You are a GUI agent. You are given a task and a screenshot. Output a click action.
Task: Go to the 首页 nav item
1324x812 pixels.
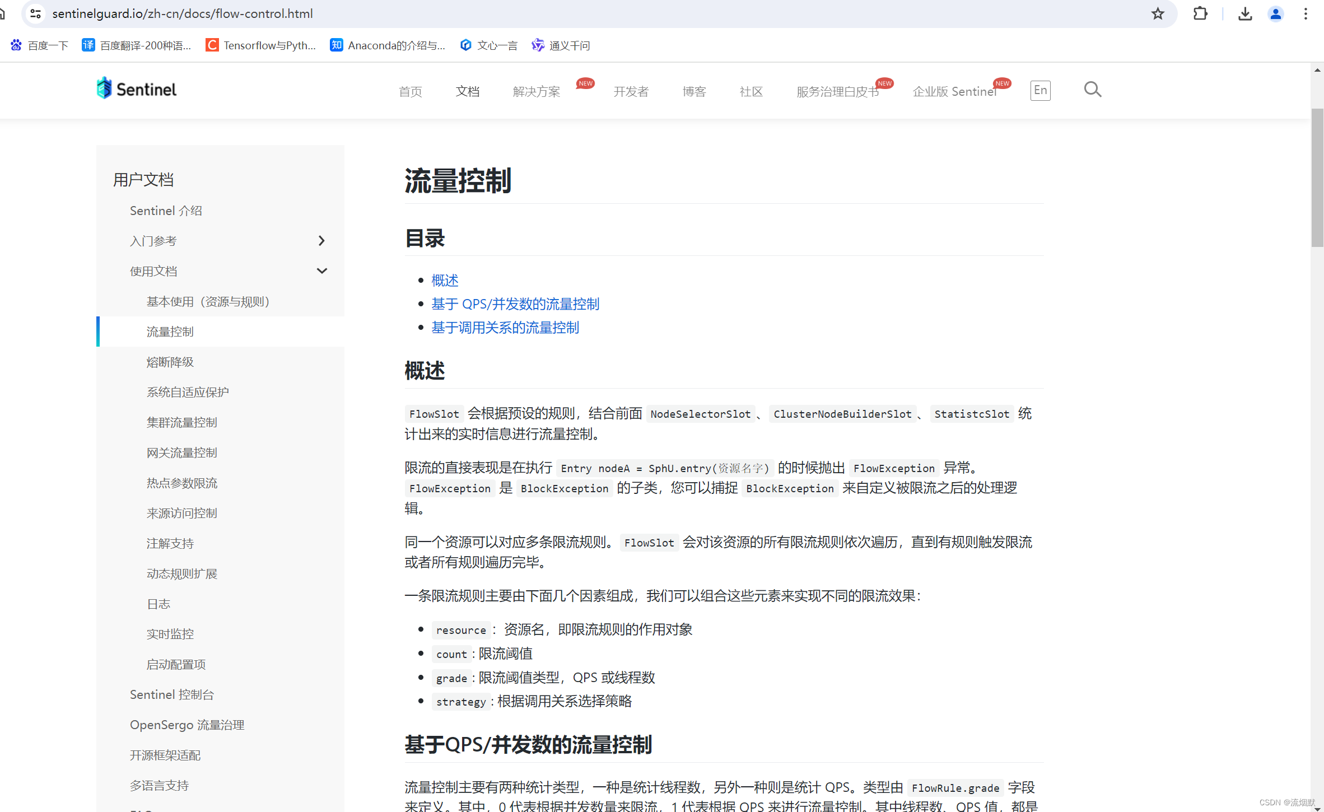(411, 91)
